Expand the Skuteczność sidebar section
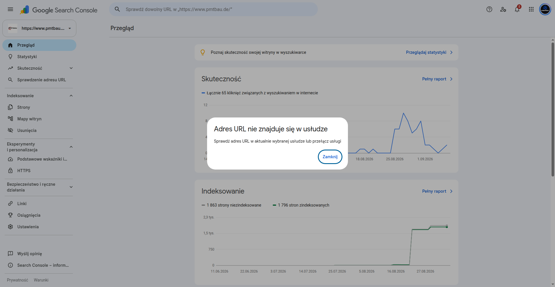Image resolution: width=555 pixels, height=287 pixels. [71, 68]
